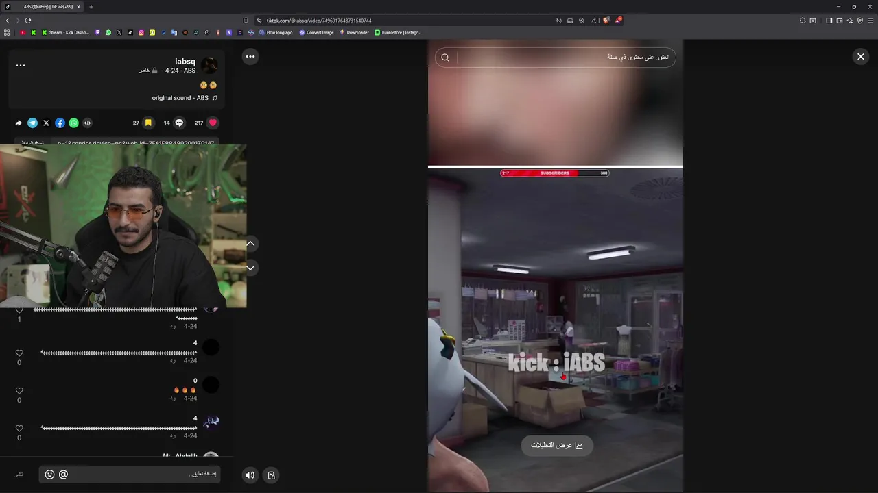Open the Twitch bookmark icon

click(x=97, y=32)
